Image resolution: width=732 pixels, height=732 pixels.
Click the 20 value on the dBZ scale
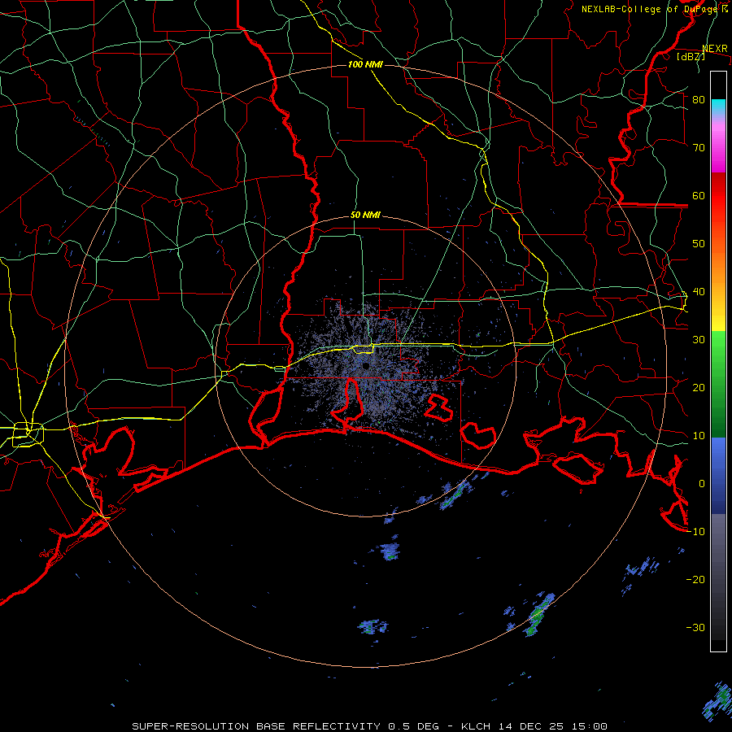(699, 388)
